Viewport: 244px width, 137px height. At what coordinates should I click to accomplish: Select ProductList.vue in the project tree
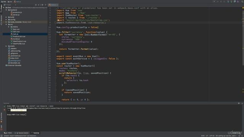[x=18, y=37]
